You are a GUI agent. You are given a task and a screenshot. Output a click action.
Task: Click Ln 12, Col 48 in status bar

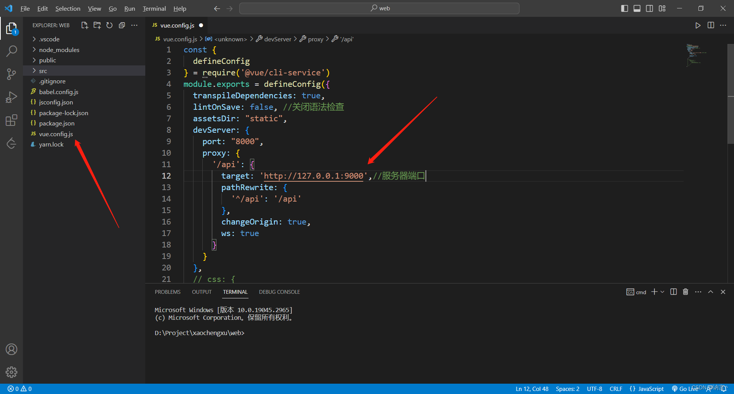point(532,389)
